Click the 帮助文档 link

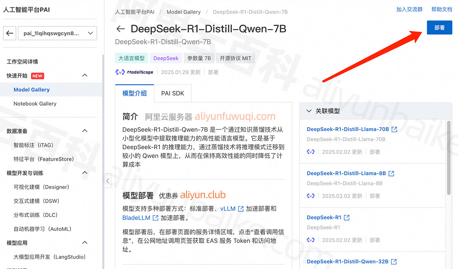coord(442,10)
